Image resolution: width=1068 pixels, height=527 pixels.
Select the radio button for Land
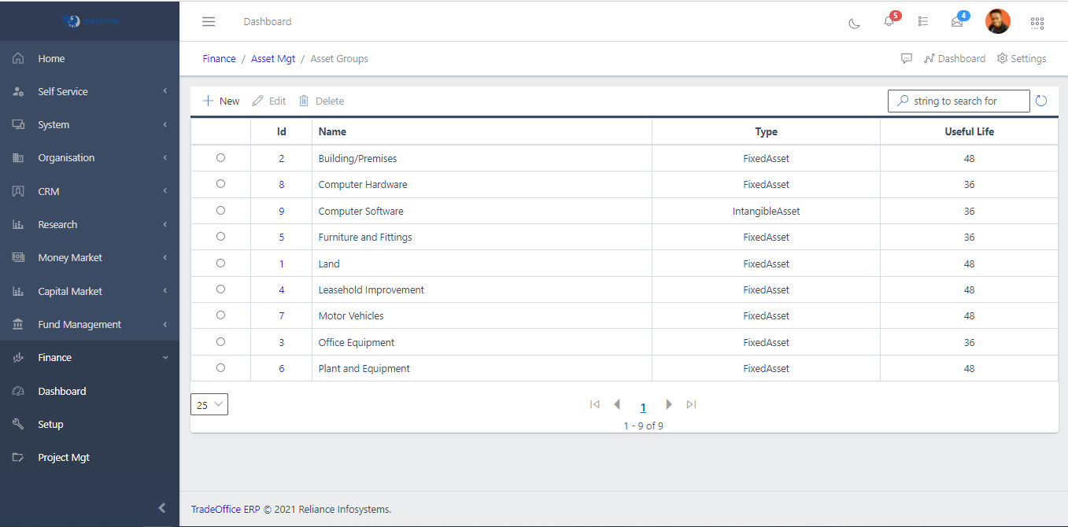pyautogui.click(x=220, y=263)
